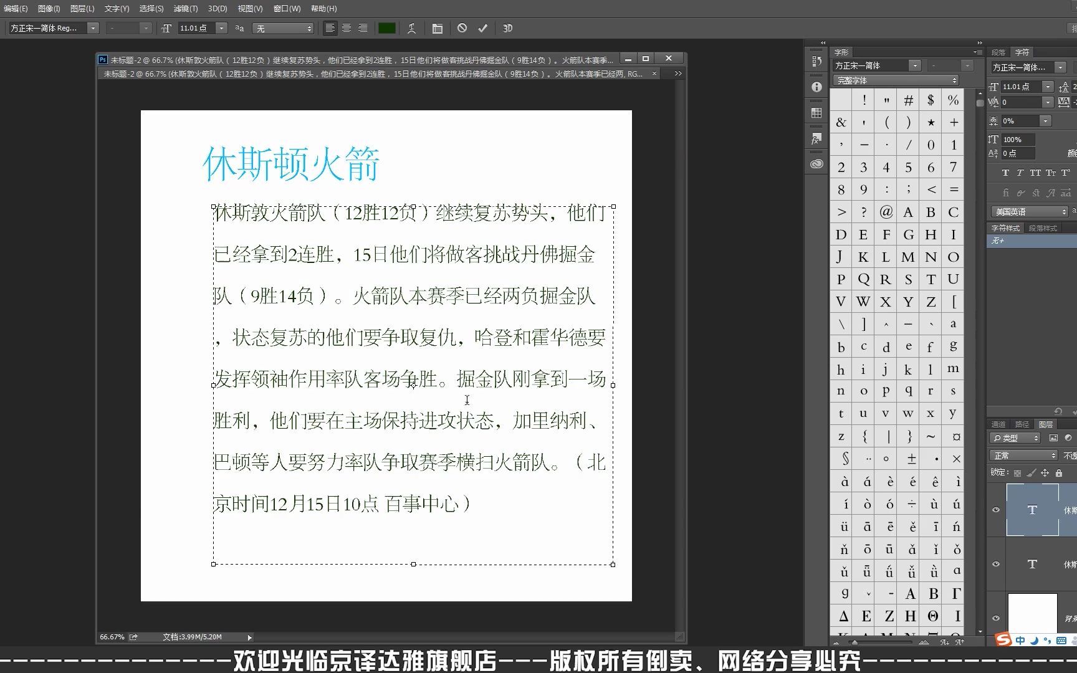Open the 正常 blend mode dropdown
The width and height of the screenshot is (1077, 673).
click(1022, 455)
